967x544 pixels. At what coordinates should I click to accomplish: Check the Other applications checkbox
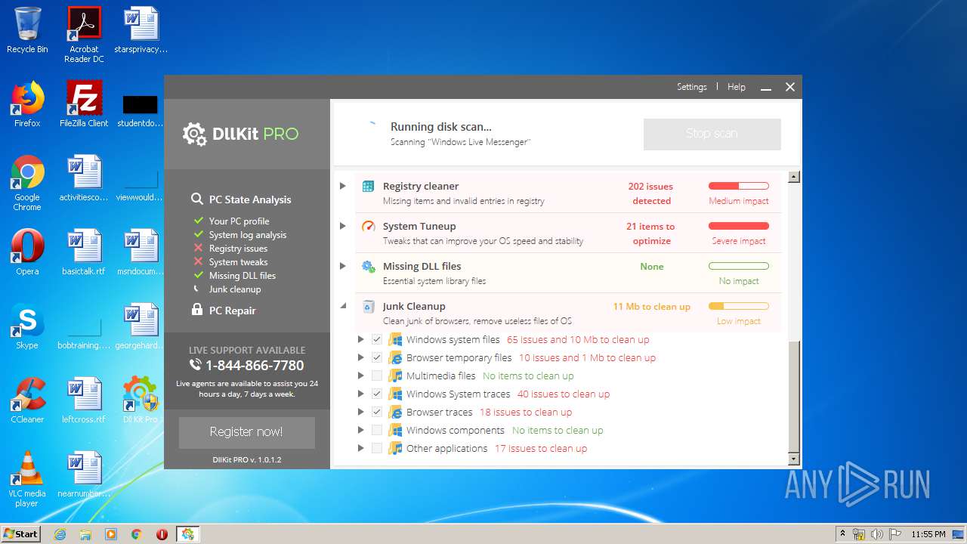coord(377,448)
